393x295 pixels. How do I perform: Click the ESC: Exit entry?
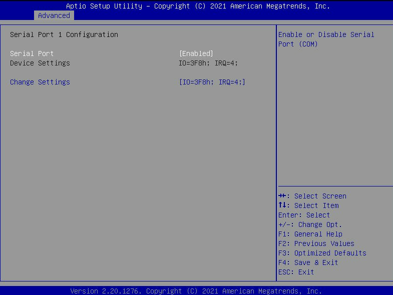click(x=296, y=272)
